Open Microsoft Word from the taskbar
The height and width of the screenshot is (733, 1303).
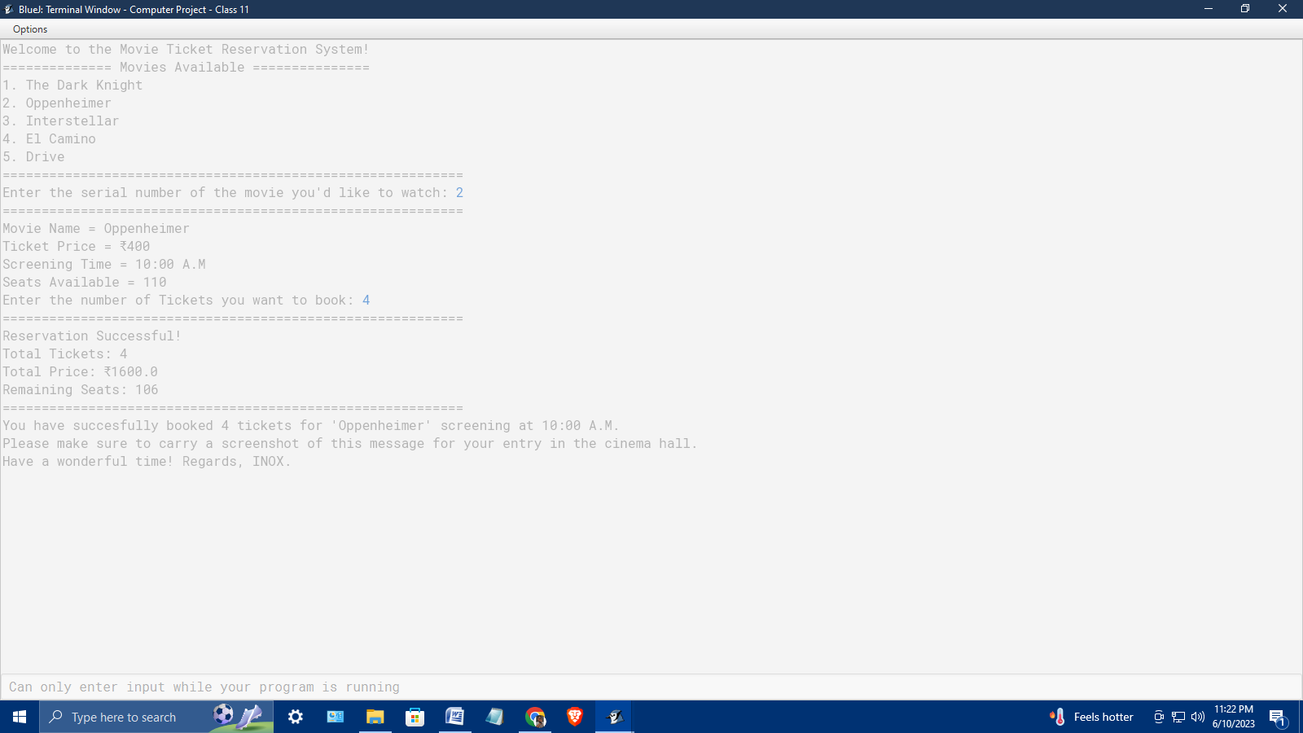click(454, 717)
